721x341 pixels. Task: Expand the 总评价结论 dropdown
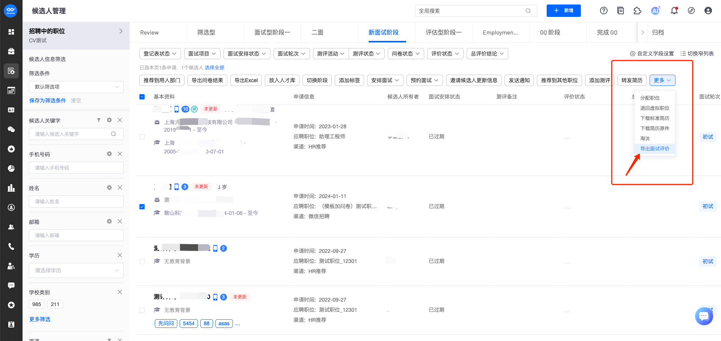tap(487, 54)
